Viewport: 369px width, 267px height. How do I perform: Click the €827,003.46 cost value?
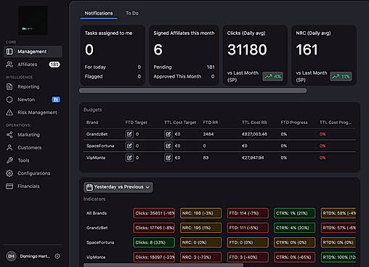[x=254, y=134]
